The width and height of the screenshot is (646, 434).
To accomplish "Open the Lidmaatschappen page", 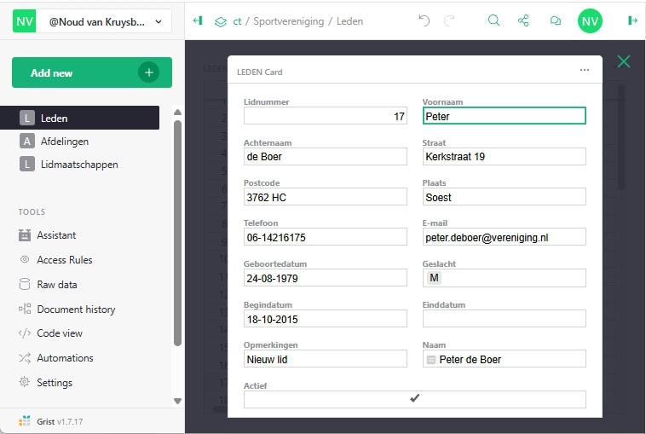I will pyautogui.click(x=80, y=165).
